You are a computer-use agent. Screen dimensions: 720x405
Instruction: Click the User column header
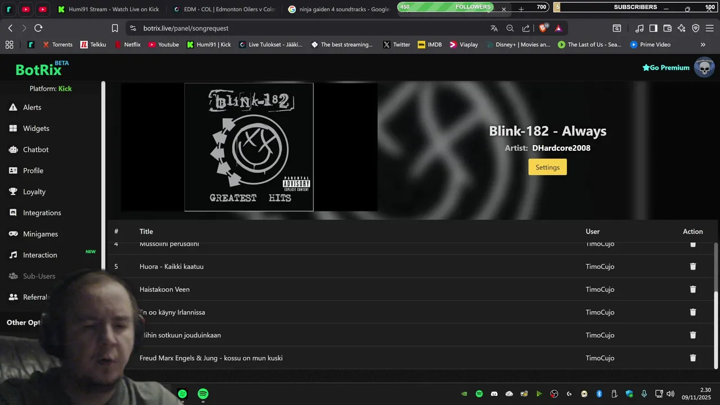click(592, 231)
